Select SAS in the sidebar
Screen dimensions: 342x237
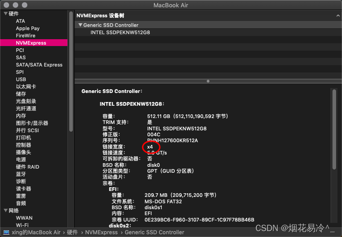pos(21,57)
